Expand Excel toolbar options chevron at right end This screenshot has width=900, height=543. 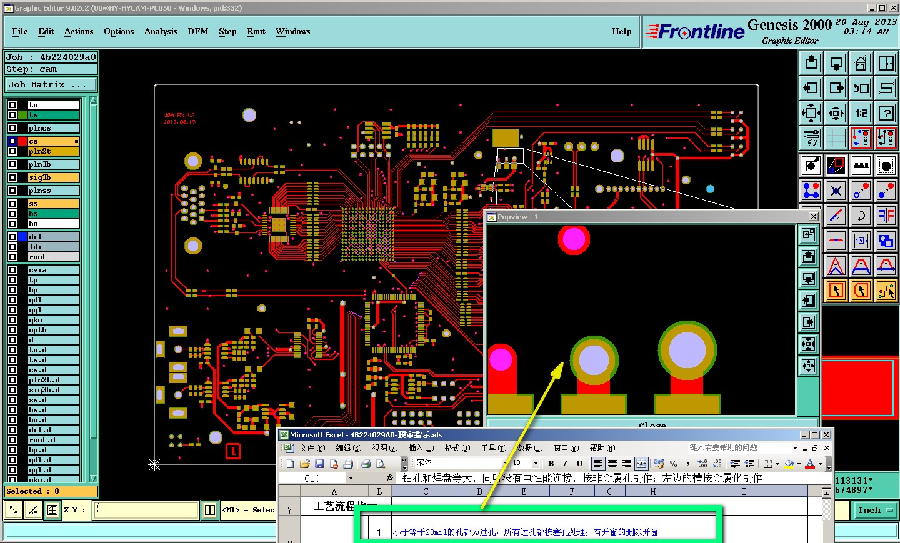point(829,464)
